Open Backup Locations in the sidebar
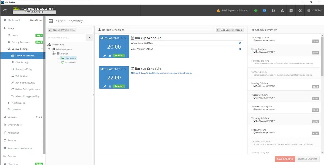 (x=21, y=42)
